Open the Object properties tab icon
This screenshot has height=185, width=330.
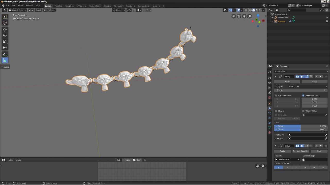tap(270, 104)
